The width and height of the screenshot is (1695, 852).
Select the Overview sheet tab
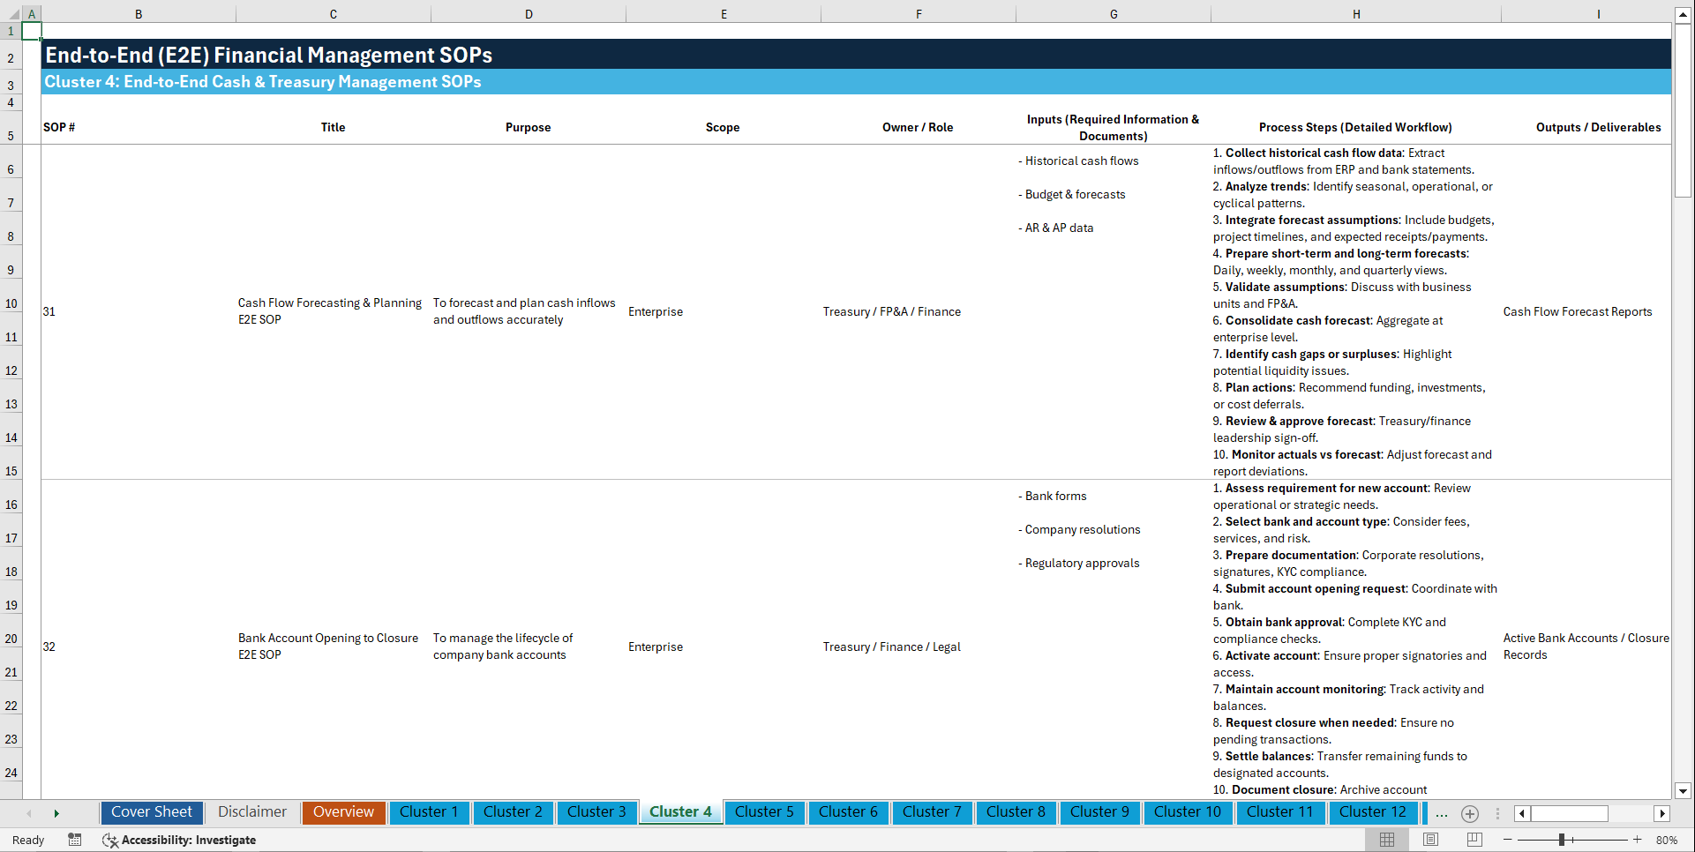point(343,812)
